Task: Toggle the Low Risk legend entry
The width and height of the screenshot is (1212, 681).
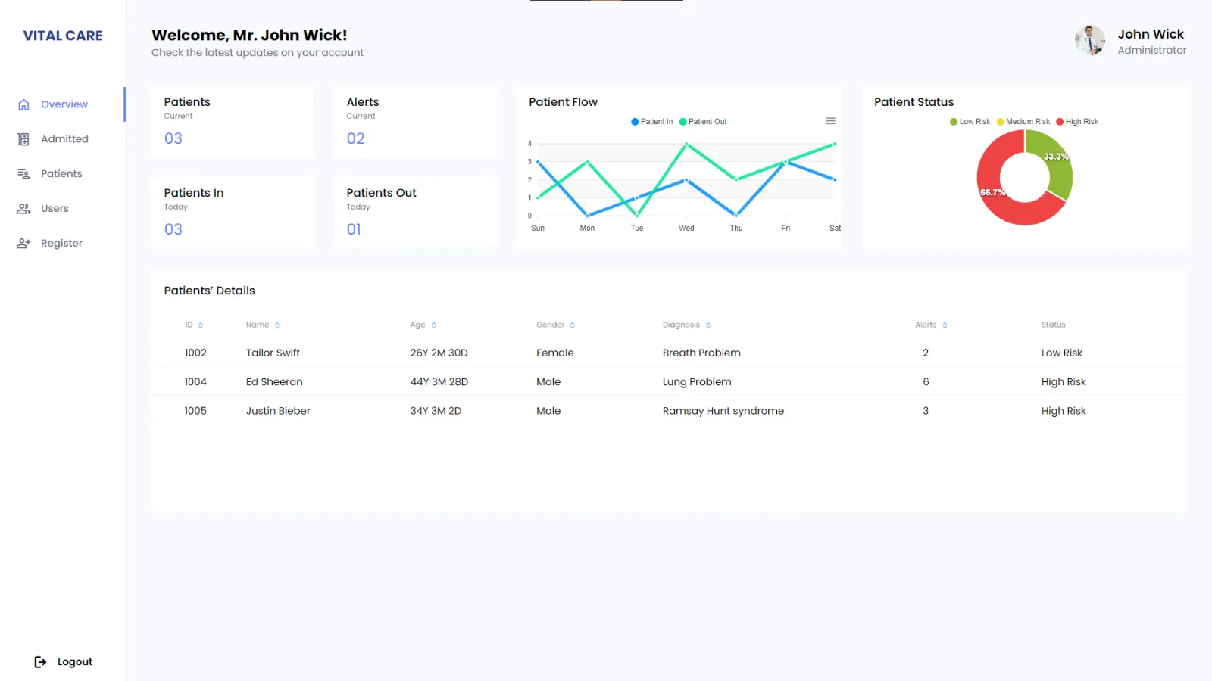Action: coord(970,122)
